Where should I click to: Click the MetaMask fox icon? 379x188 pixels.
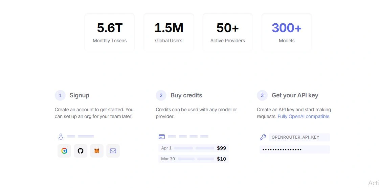coord(97,151)
